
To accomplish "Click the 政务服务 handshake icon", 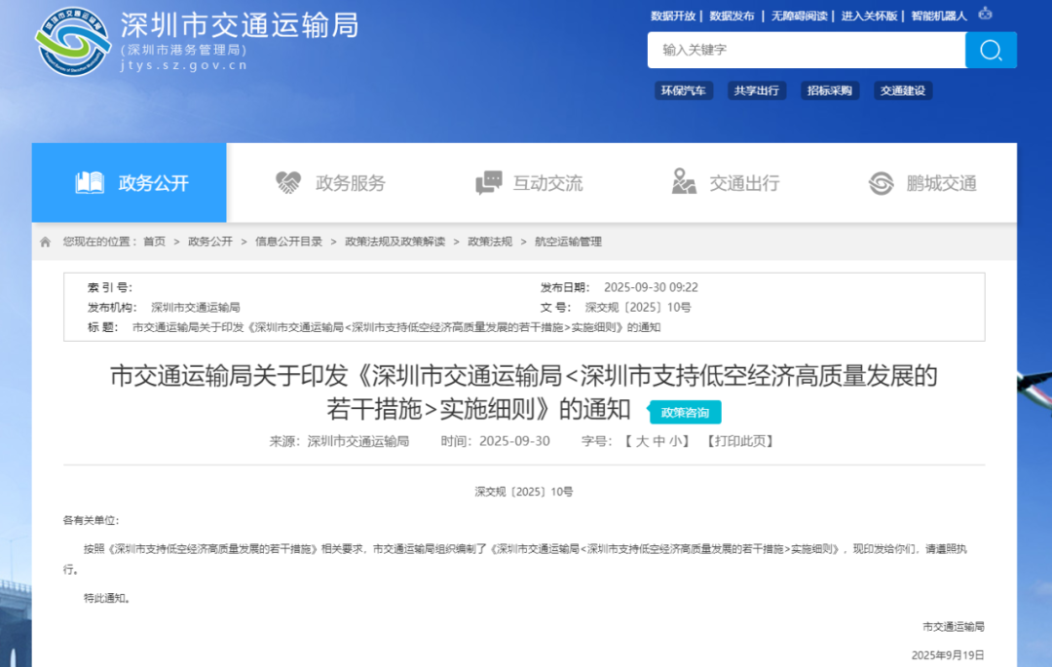I will click(x=288, y=183).
